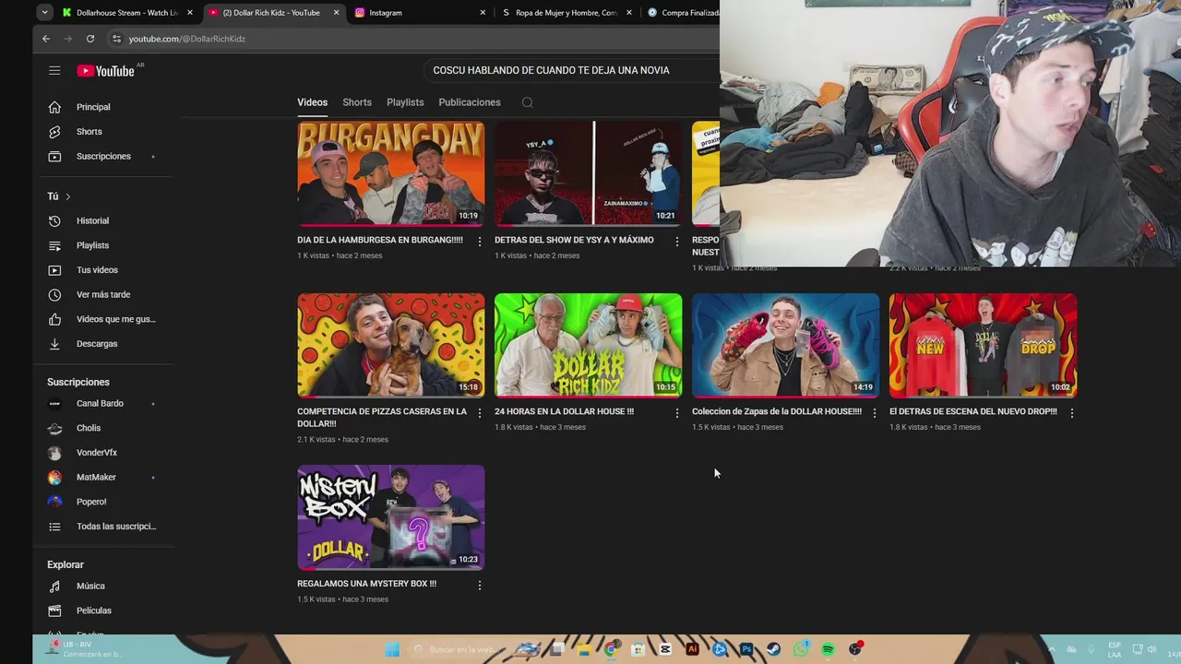Go to Principal home in sidebar

92,107
